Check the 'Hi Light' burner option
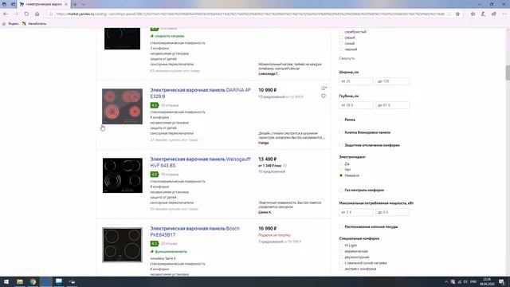 (x=341, y=246)
